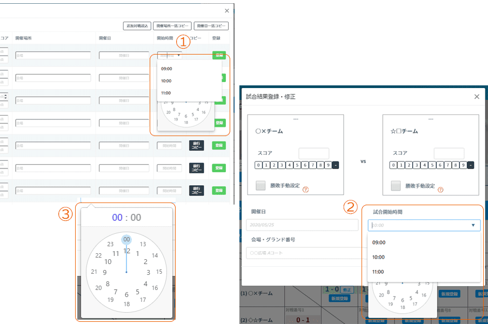
Task: Choose hour 7 on the large clock face
Action: pyautogui.click(x=116, y=292)
